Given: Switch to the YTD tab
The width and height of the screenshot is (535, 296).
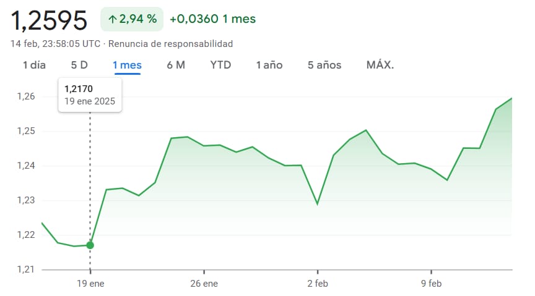Looking at the screenshot, I should coord(220,65).
